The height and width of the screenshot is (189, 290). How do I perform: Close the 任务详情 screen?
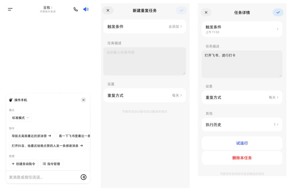coord(206,12)
